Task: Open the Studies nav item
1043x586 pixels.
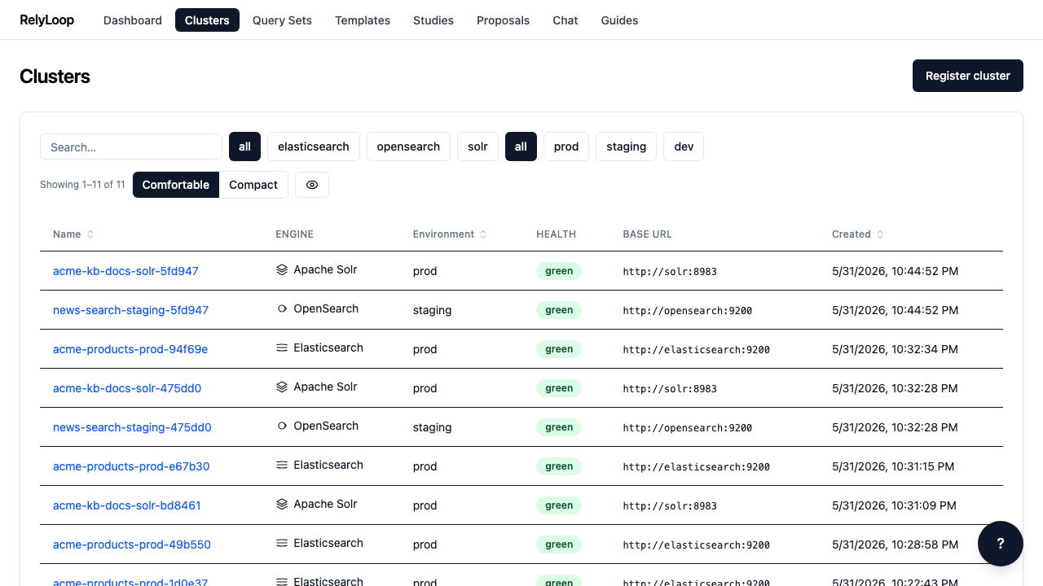Action: point(433,20)
